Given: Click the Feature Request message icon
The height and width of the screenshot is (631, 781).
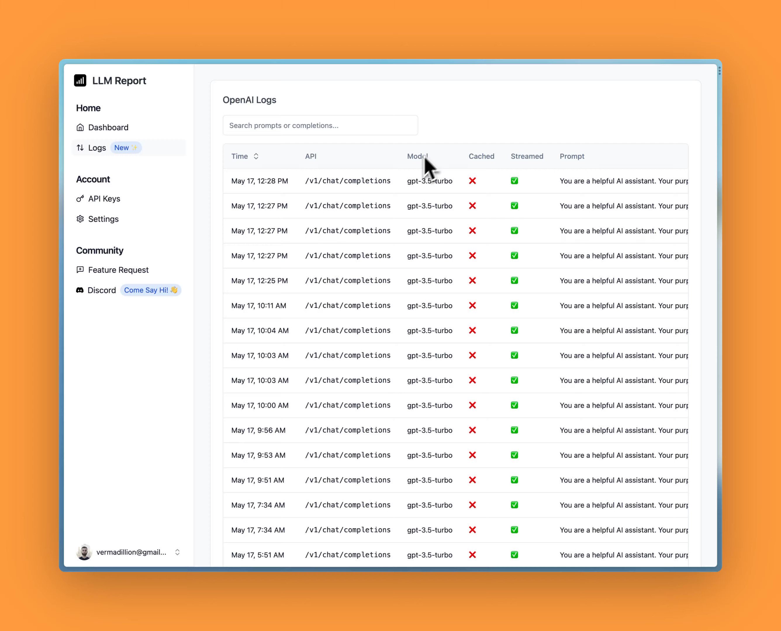Looking at the screenshot, I should click(80, 270).
